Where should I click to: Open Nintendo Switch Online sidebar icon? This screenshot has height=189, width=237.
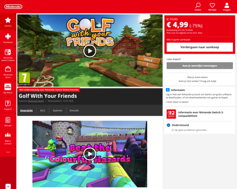pos(8,52)
